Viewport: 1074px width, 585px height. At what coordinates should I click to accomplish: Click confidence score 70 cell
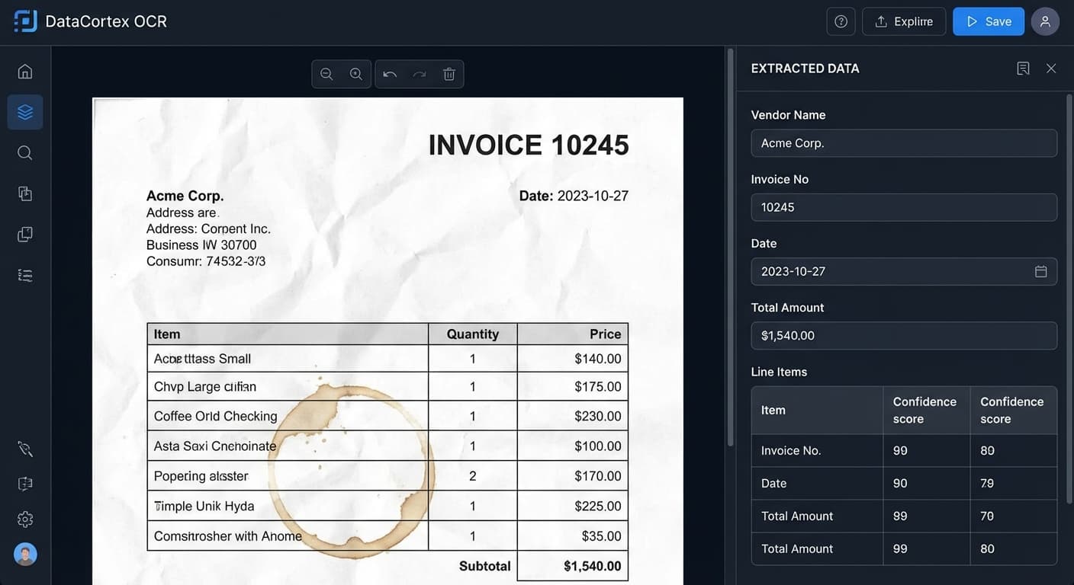pos(987,516)
